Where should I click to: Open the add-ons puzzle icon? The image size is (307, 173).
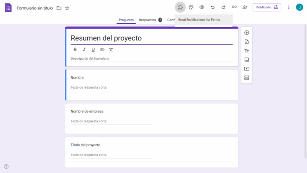(180, 7)
